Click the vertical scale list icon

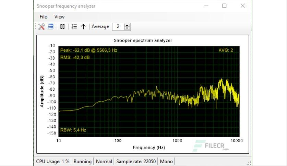(74, 27)
